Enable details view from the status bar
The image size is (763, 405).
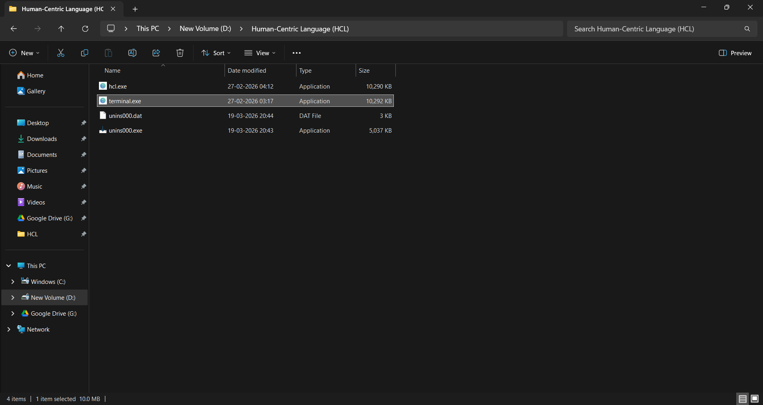click(x=742, y=399)
